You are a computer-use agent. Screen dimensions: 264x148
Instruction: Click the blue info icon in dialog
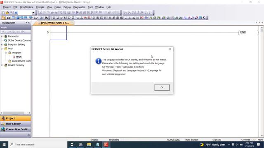coord(98,61)
